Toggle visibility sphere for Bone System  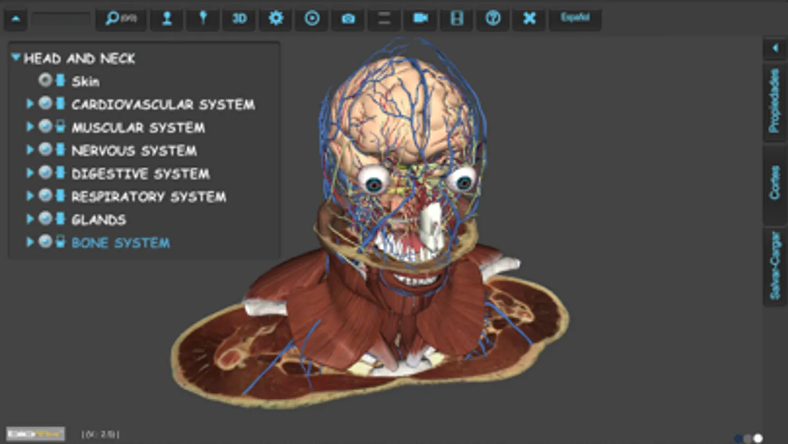[x=45, y=241]
